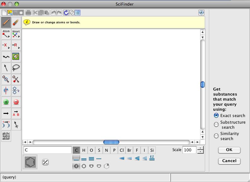
Task: Toggle the C charge slash option button
Action: coord(45,162)
